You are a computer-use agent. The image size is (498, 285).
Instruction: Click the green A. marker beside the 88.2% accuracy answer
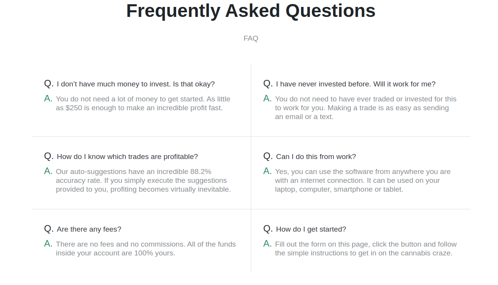[48, 171]
